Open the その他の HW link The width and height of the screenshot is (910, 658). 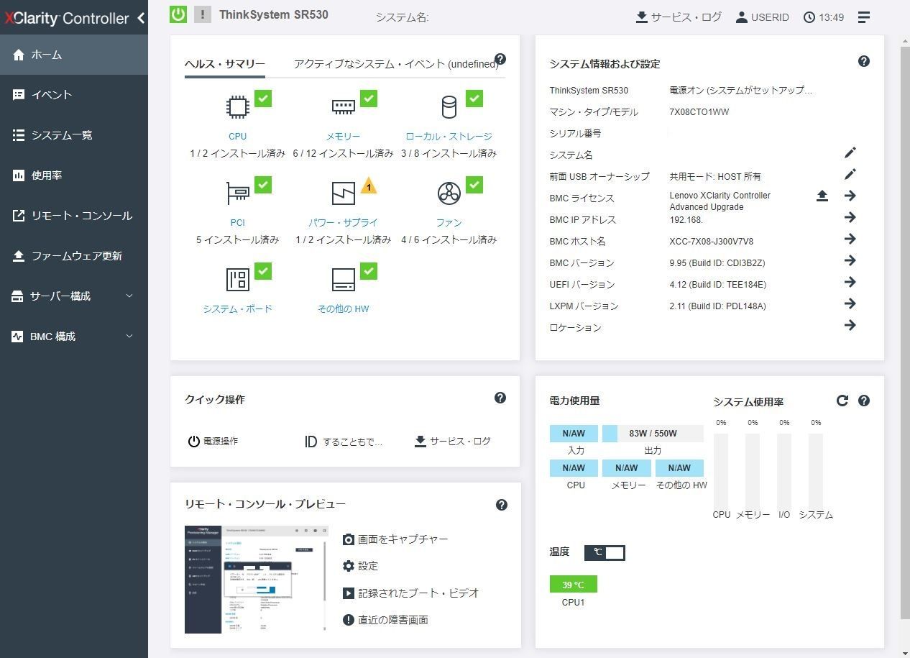click(x=343, y=309)
